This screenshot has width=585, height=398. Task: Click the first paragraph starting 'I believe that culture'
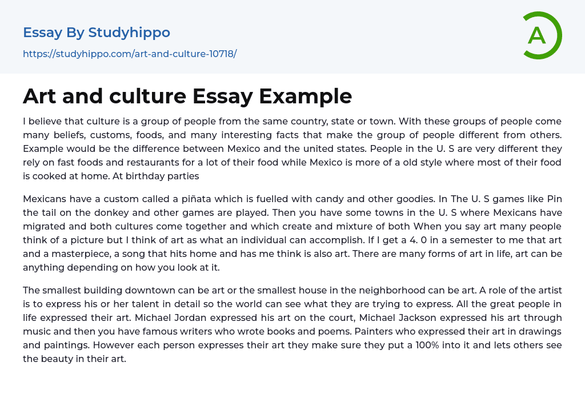click(292, 148)
